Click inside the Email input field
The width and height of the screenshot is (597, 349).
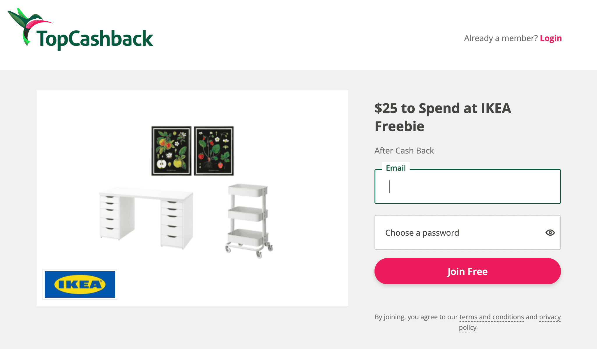[x=466, y=186]
